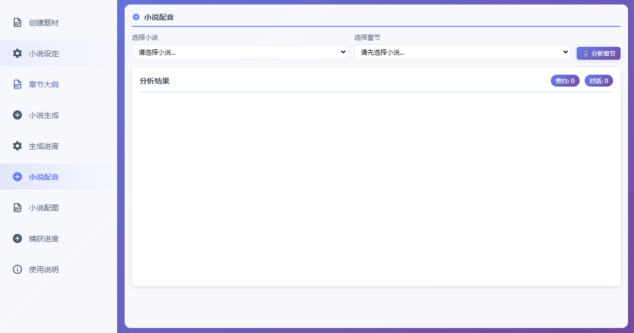The image size is (634, 333).
Task: Navigate to 小说配图 in the sidebar
Action: [x=44, y=208]
